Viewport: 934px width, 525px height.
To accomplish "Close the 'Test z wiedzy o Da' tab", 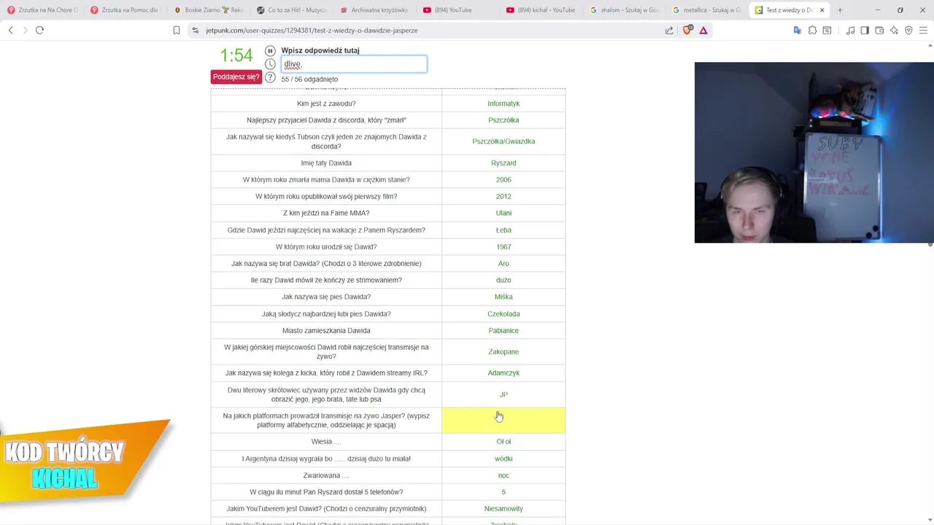I will [x=822, y=10].
